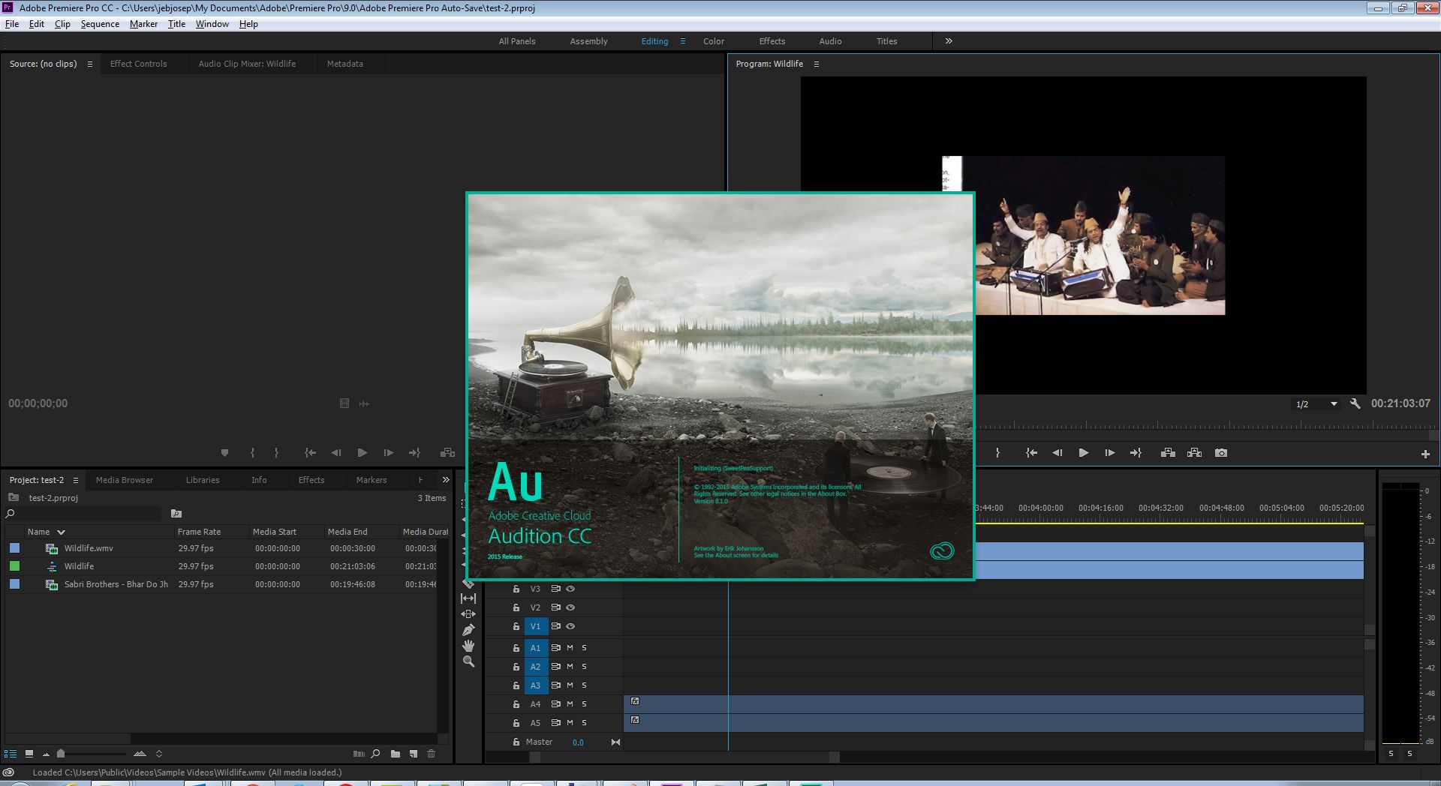Image resolution: width=1441 pixels, height=786 pixels.
Task: Open the Sequence menu
Action: [100, 23]
